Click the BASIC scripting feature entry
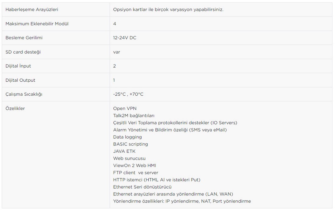The height and width of the screenshot is (211, 336). (x=131, y=144)
